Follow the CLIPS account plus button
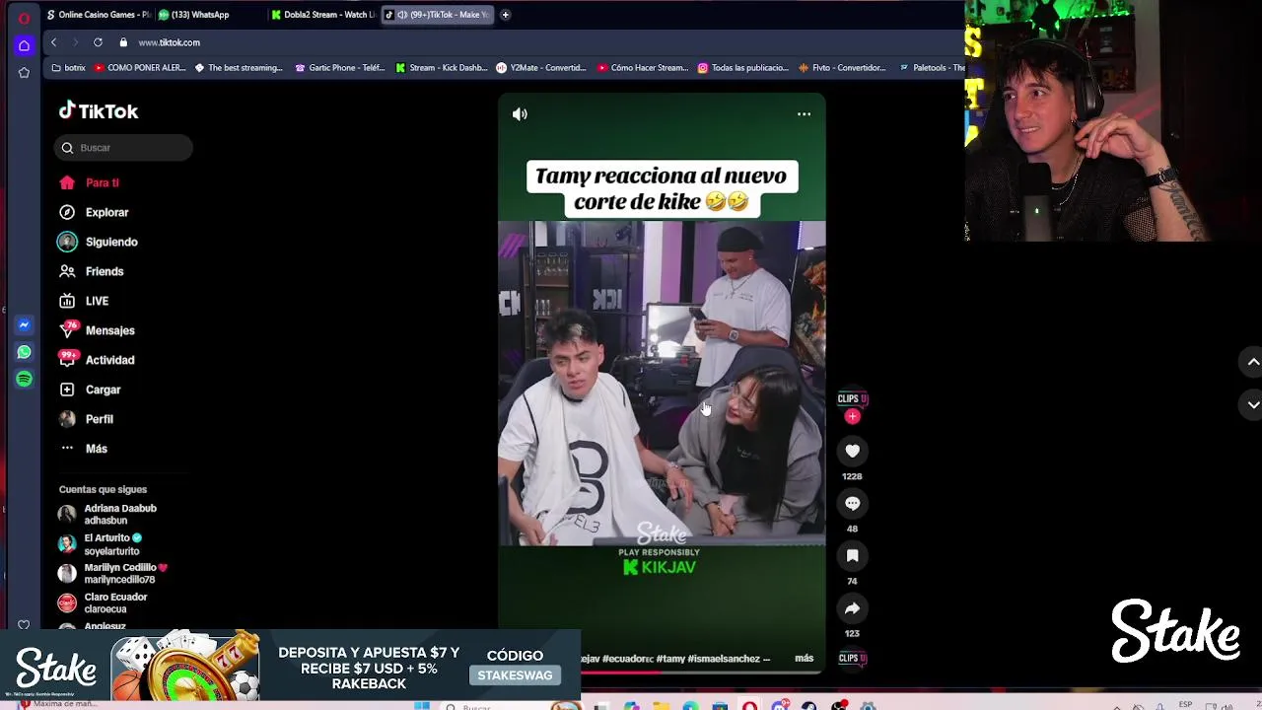The width and height of the screenshot is (1262, 710). (x=853, y=416)
